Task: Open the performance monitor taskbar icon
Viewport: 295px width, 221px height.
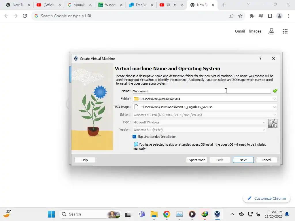Action: click(x=179, y=214)
